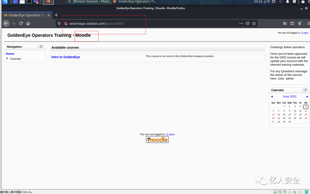Click the volume icon in system tray

[x=281, y=2]
